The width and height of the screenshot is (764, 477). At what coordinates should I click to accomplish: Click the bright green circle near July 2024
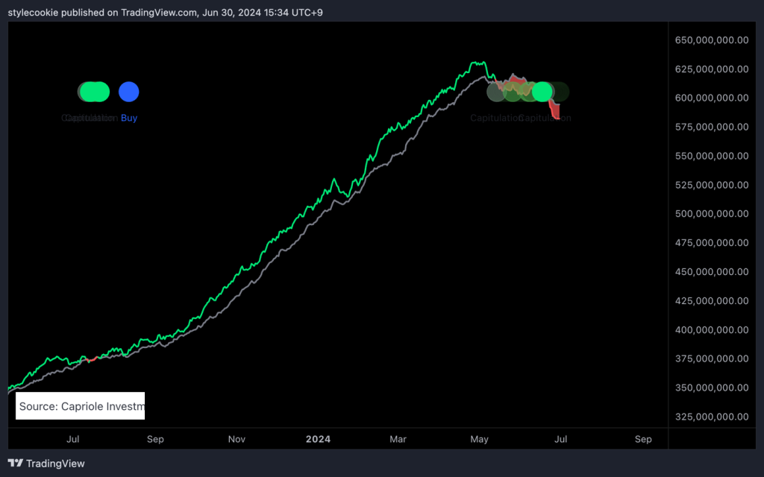[542, 92]
